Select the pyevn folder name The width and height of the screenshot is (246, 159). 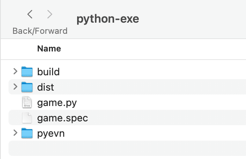coord(51,134)
